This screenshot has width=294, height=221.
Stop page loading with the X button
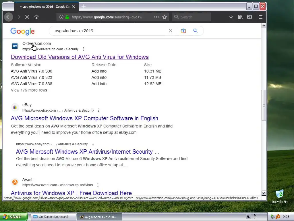coord(27,17)
